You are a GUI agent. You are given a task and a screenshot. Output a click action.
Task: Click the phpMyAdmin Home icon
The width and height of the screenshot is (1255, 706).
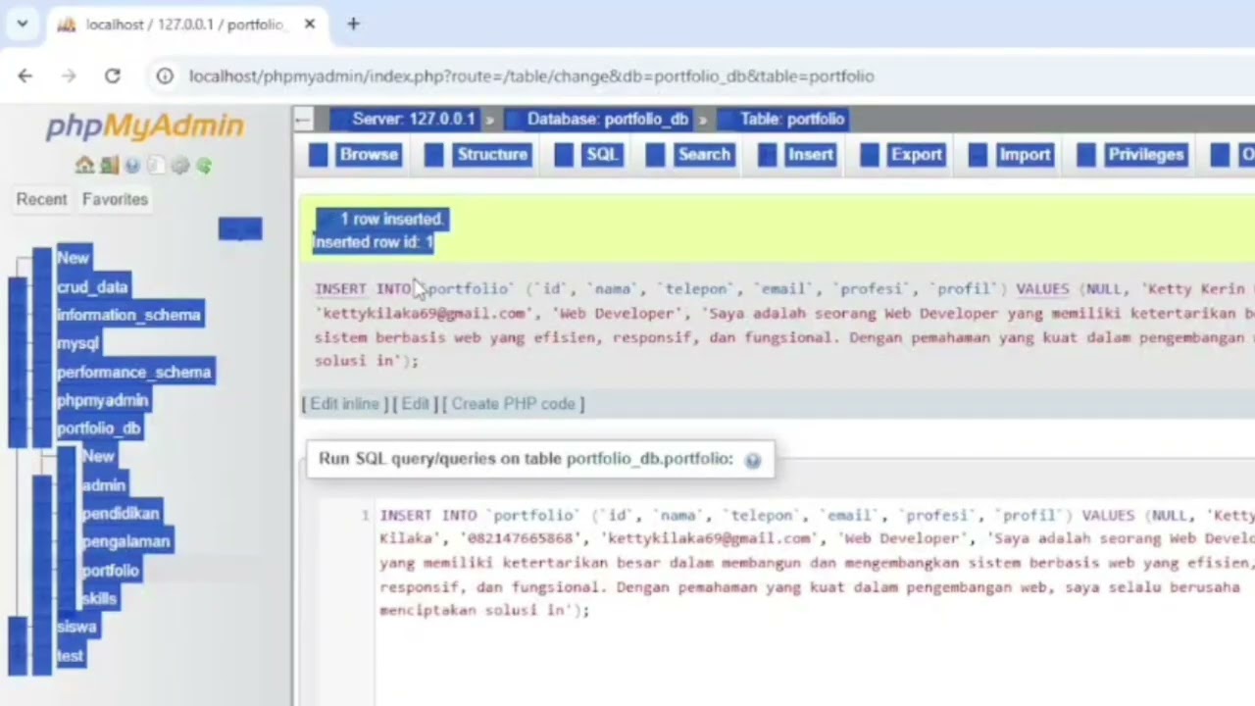tap(84, 166)
